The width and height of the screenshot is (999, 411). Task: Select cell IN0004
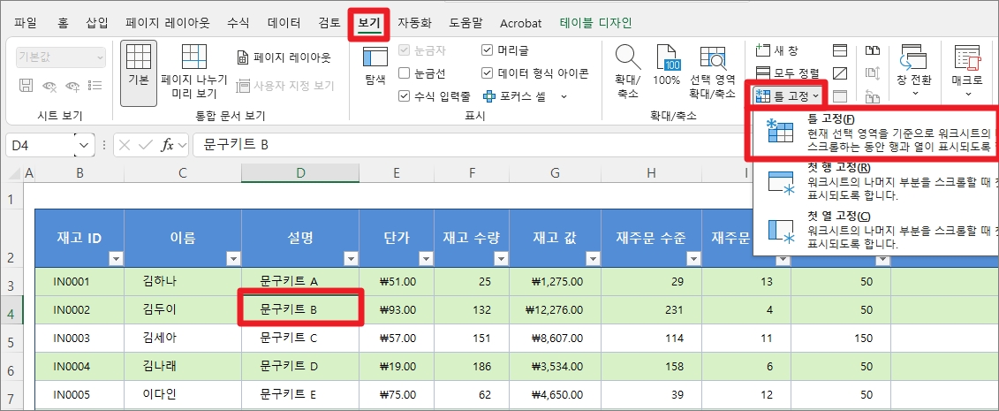click(x=79, y=366)
